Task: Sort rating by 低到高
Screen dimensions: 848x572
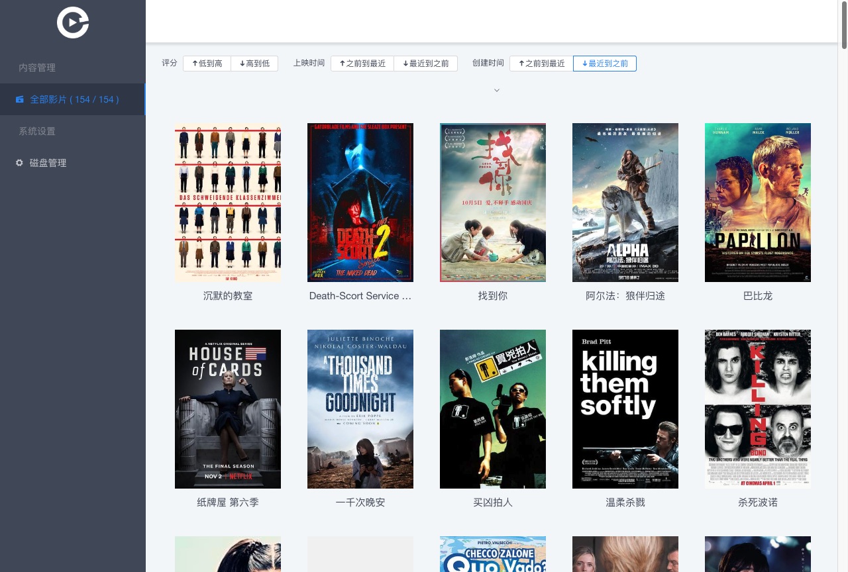Action: coord(207,64)
